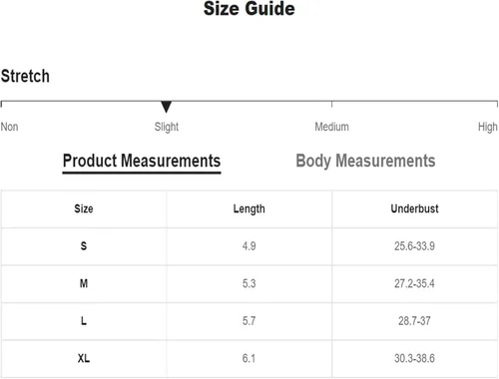Select the size S row label
499x379 pixels.
[x=84, y=246]
